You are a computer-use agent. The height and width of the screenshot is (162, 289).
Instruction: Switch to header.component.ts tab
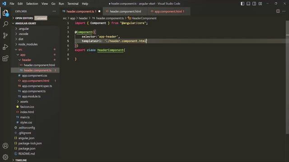tap(81, 11)
